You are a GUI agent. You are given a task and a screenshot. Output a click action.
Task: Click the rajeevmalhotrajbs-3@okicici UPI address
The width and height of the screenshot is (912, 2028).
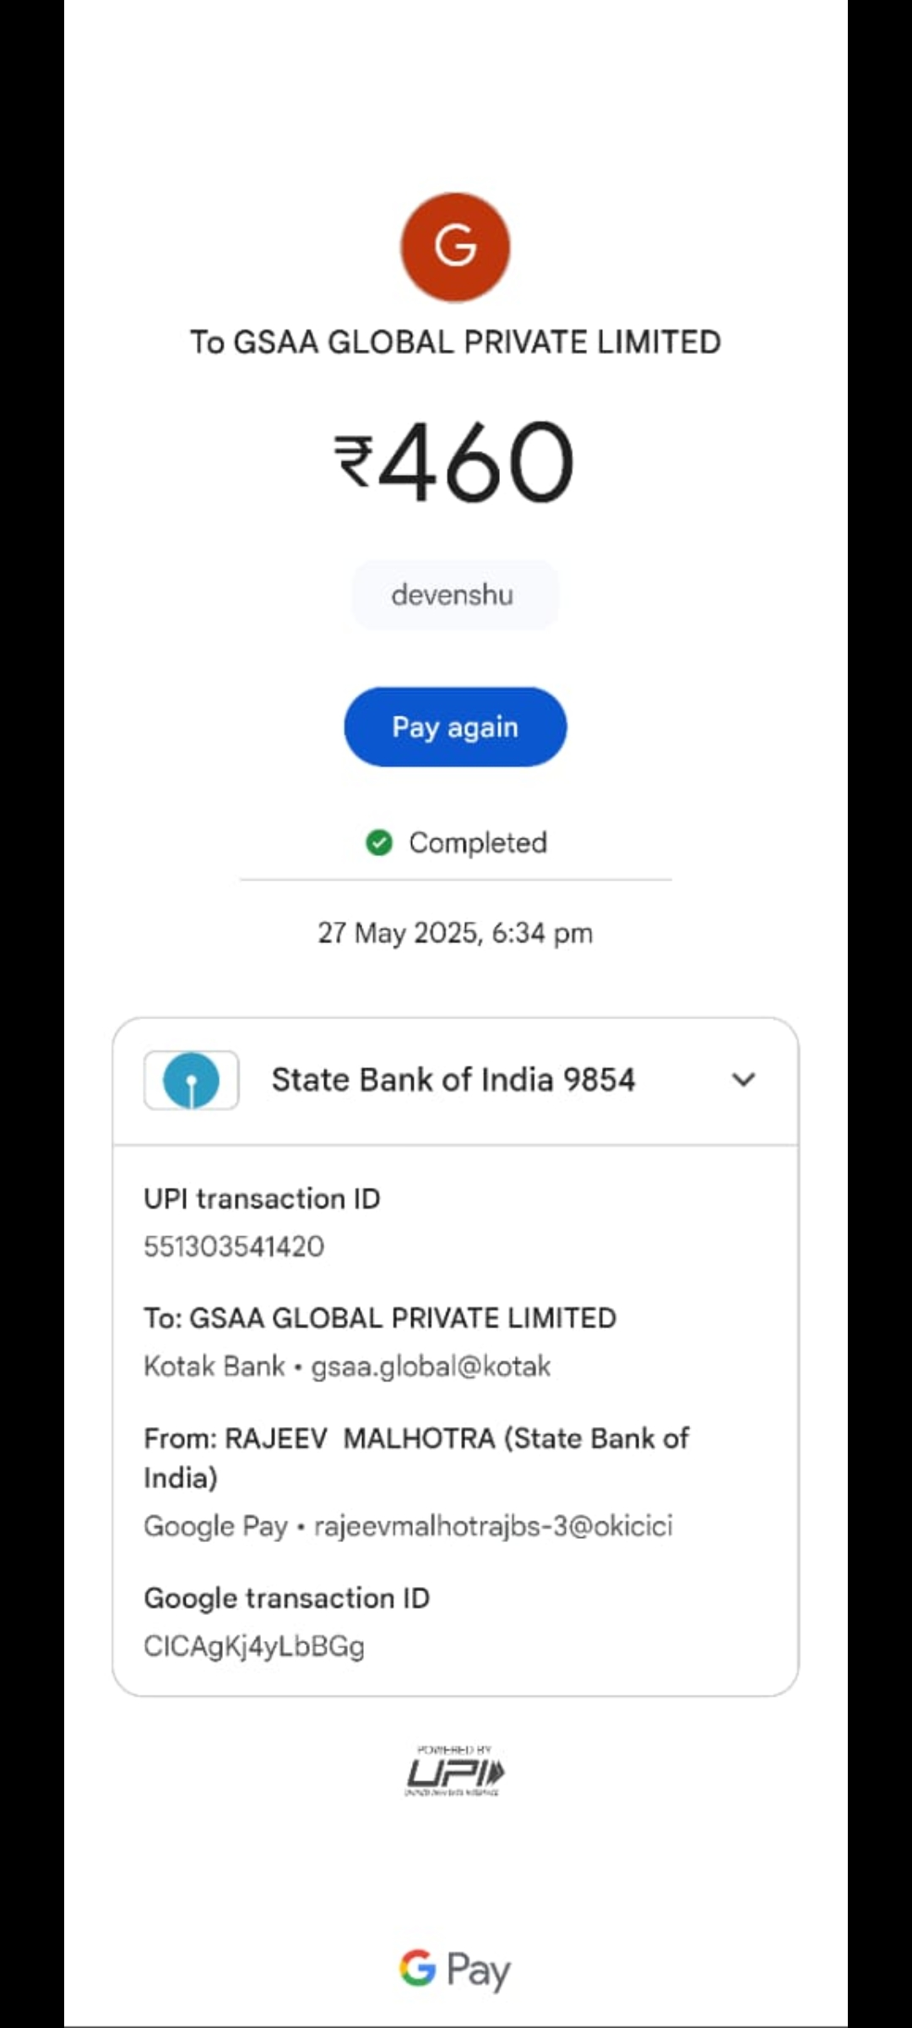(x=493, y=1526)
